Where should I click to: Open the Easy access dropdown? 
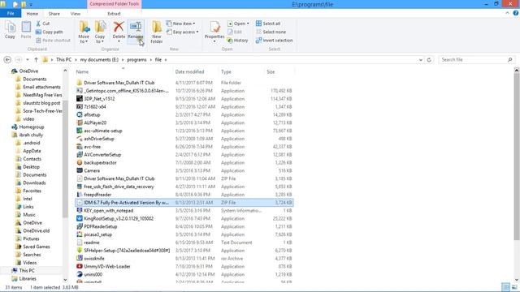[182, 32]
